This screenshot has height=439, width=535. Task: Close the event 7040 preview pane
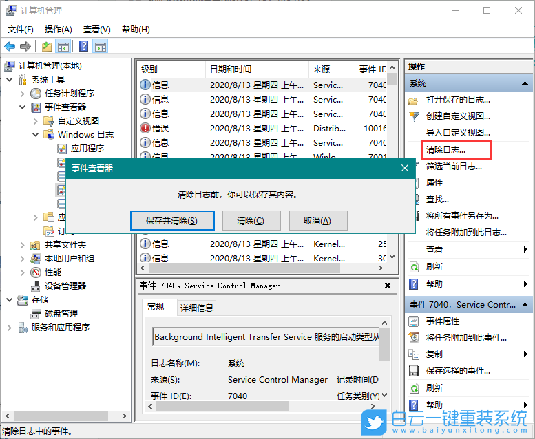[x=388, y=286]
